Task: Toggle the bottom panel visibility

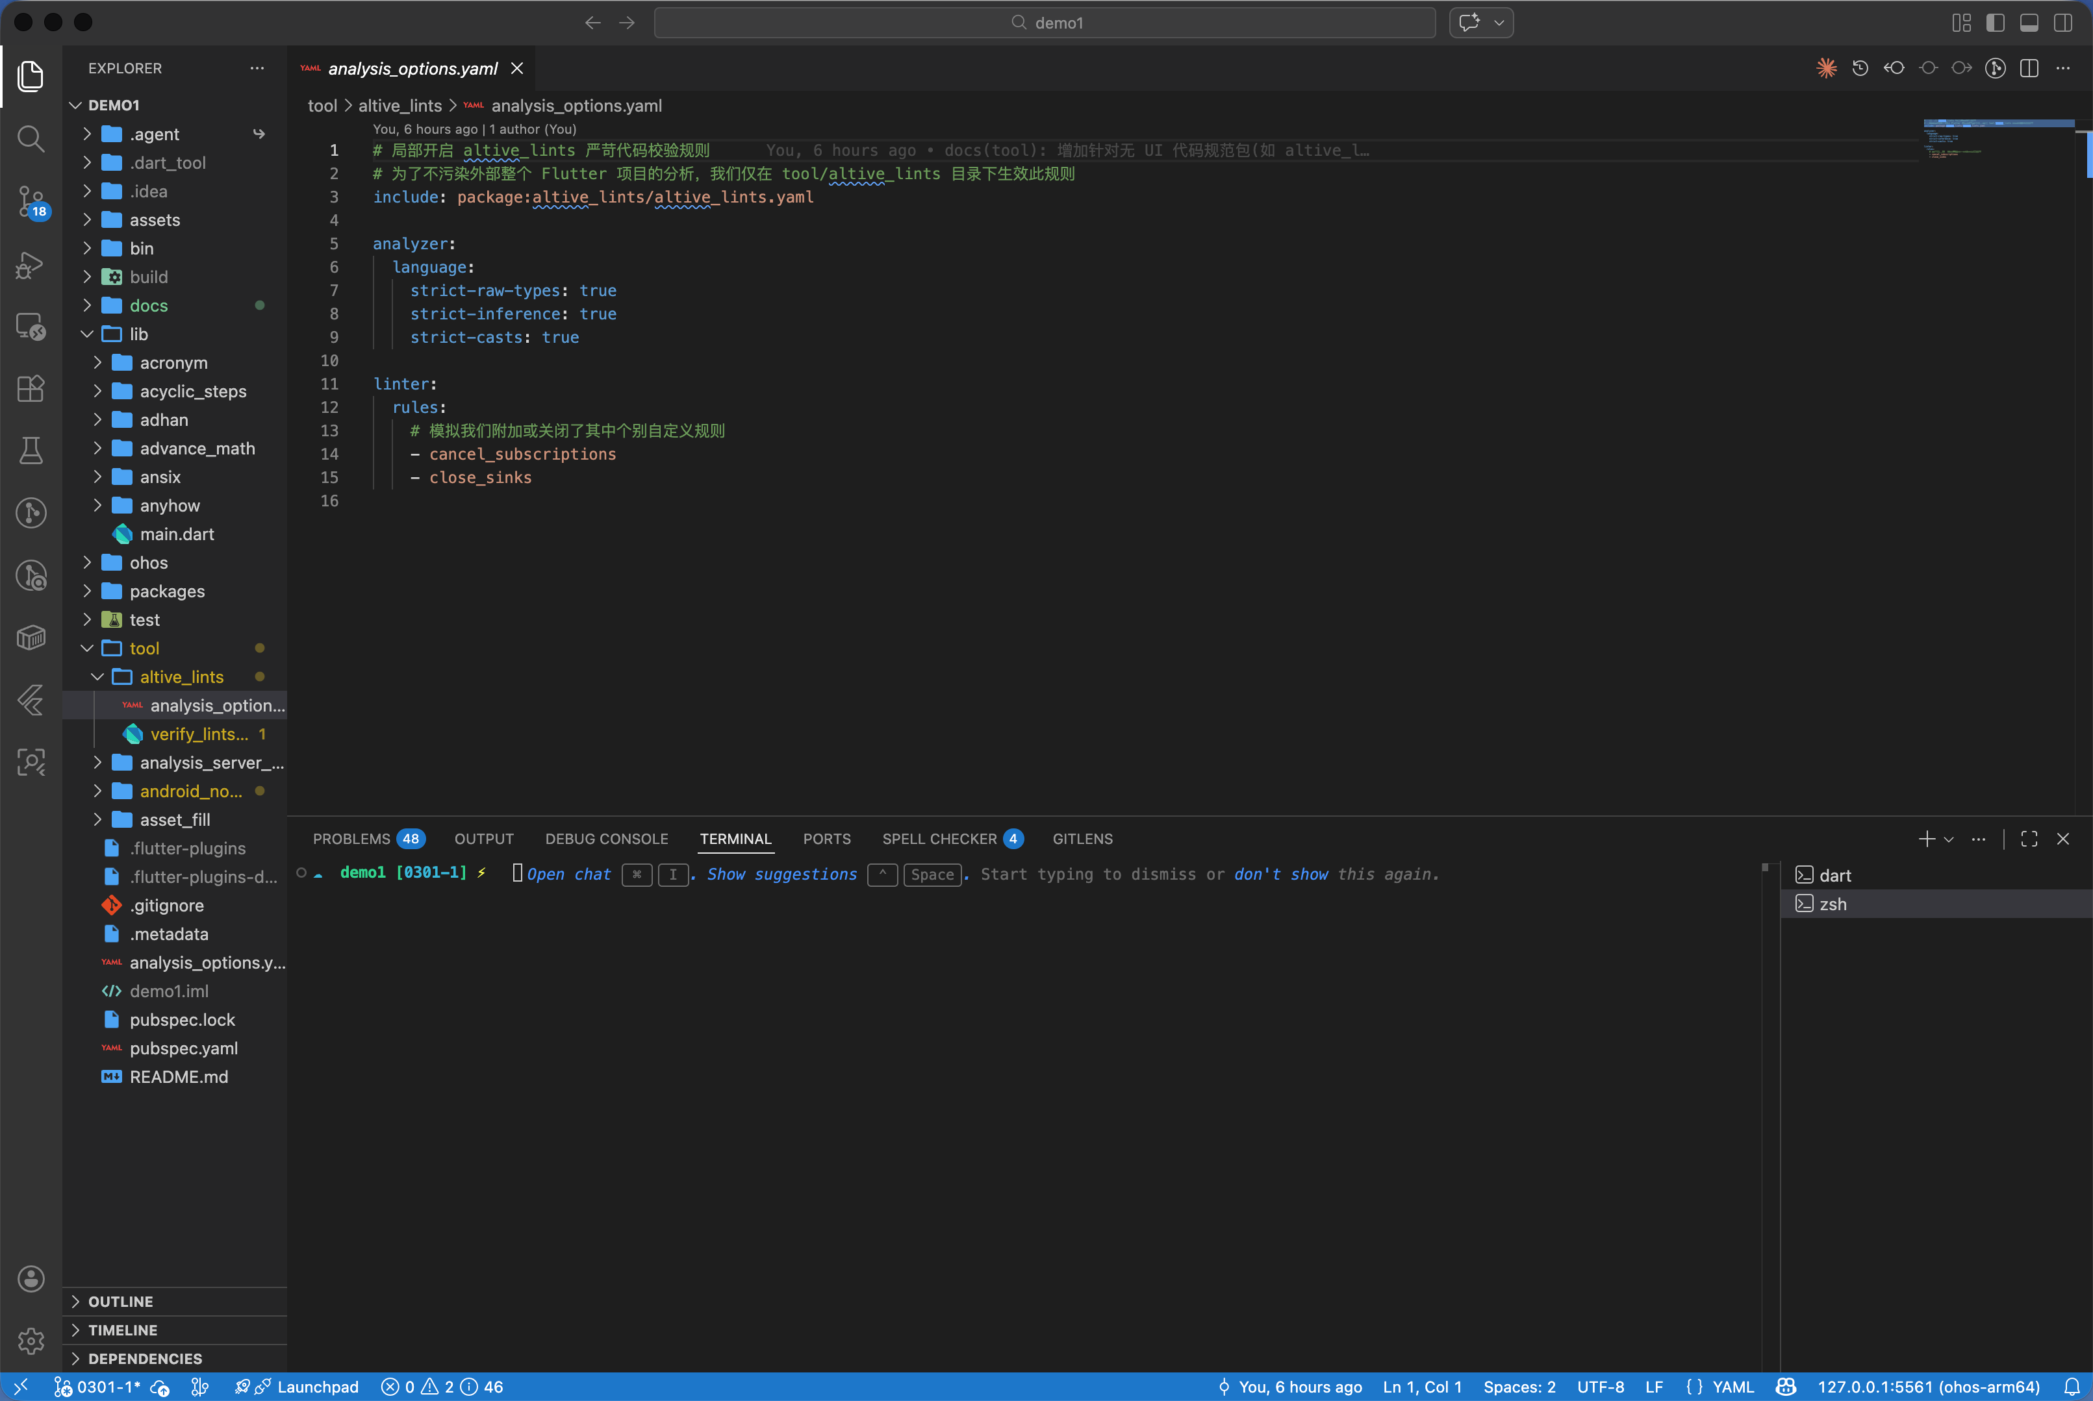Action: [x=2029, y=22]
